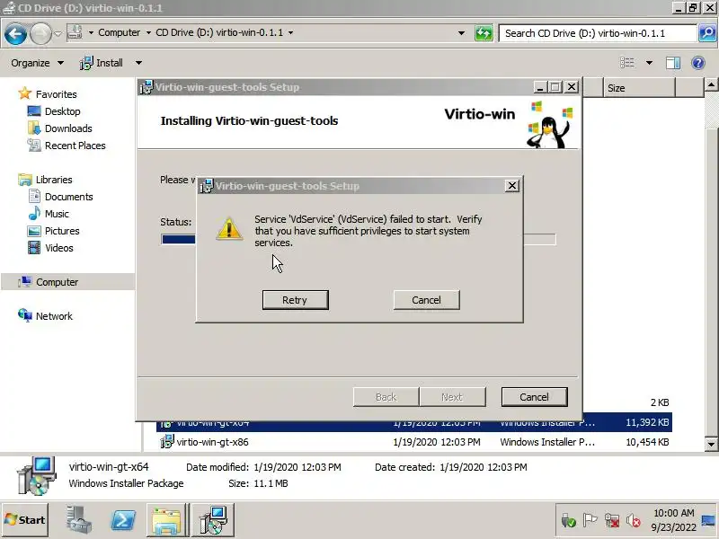The width and height of the screenshot is (719, 539).
Task: Switch to installer taskbar button
Action: pos(213,520)
